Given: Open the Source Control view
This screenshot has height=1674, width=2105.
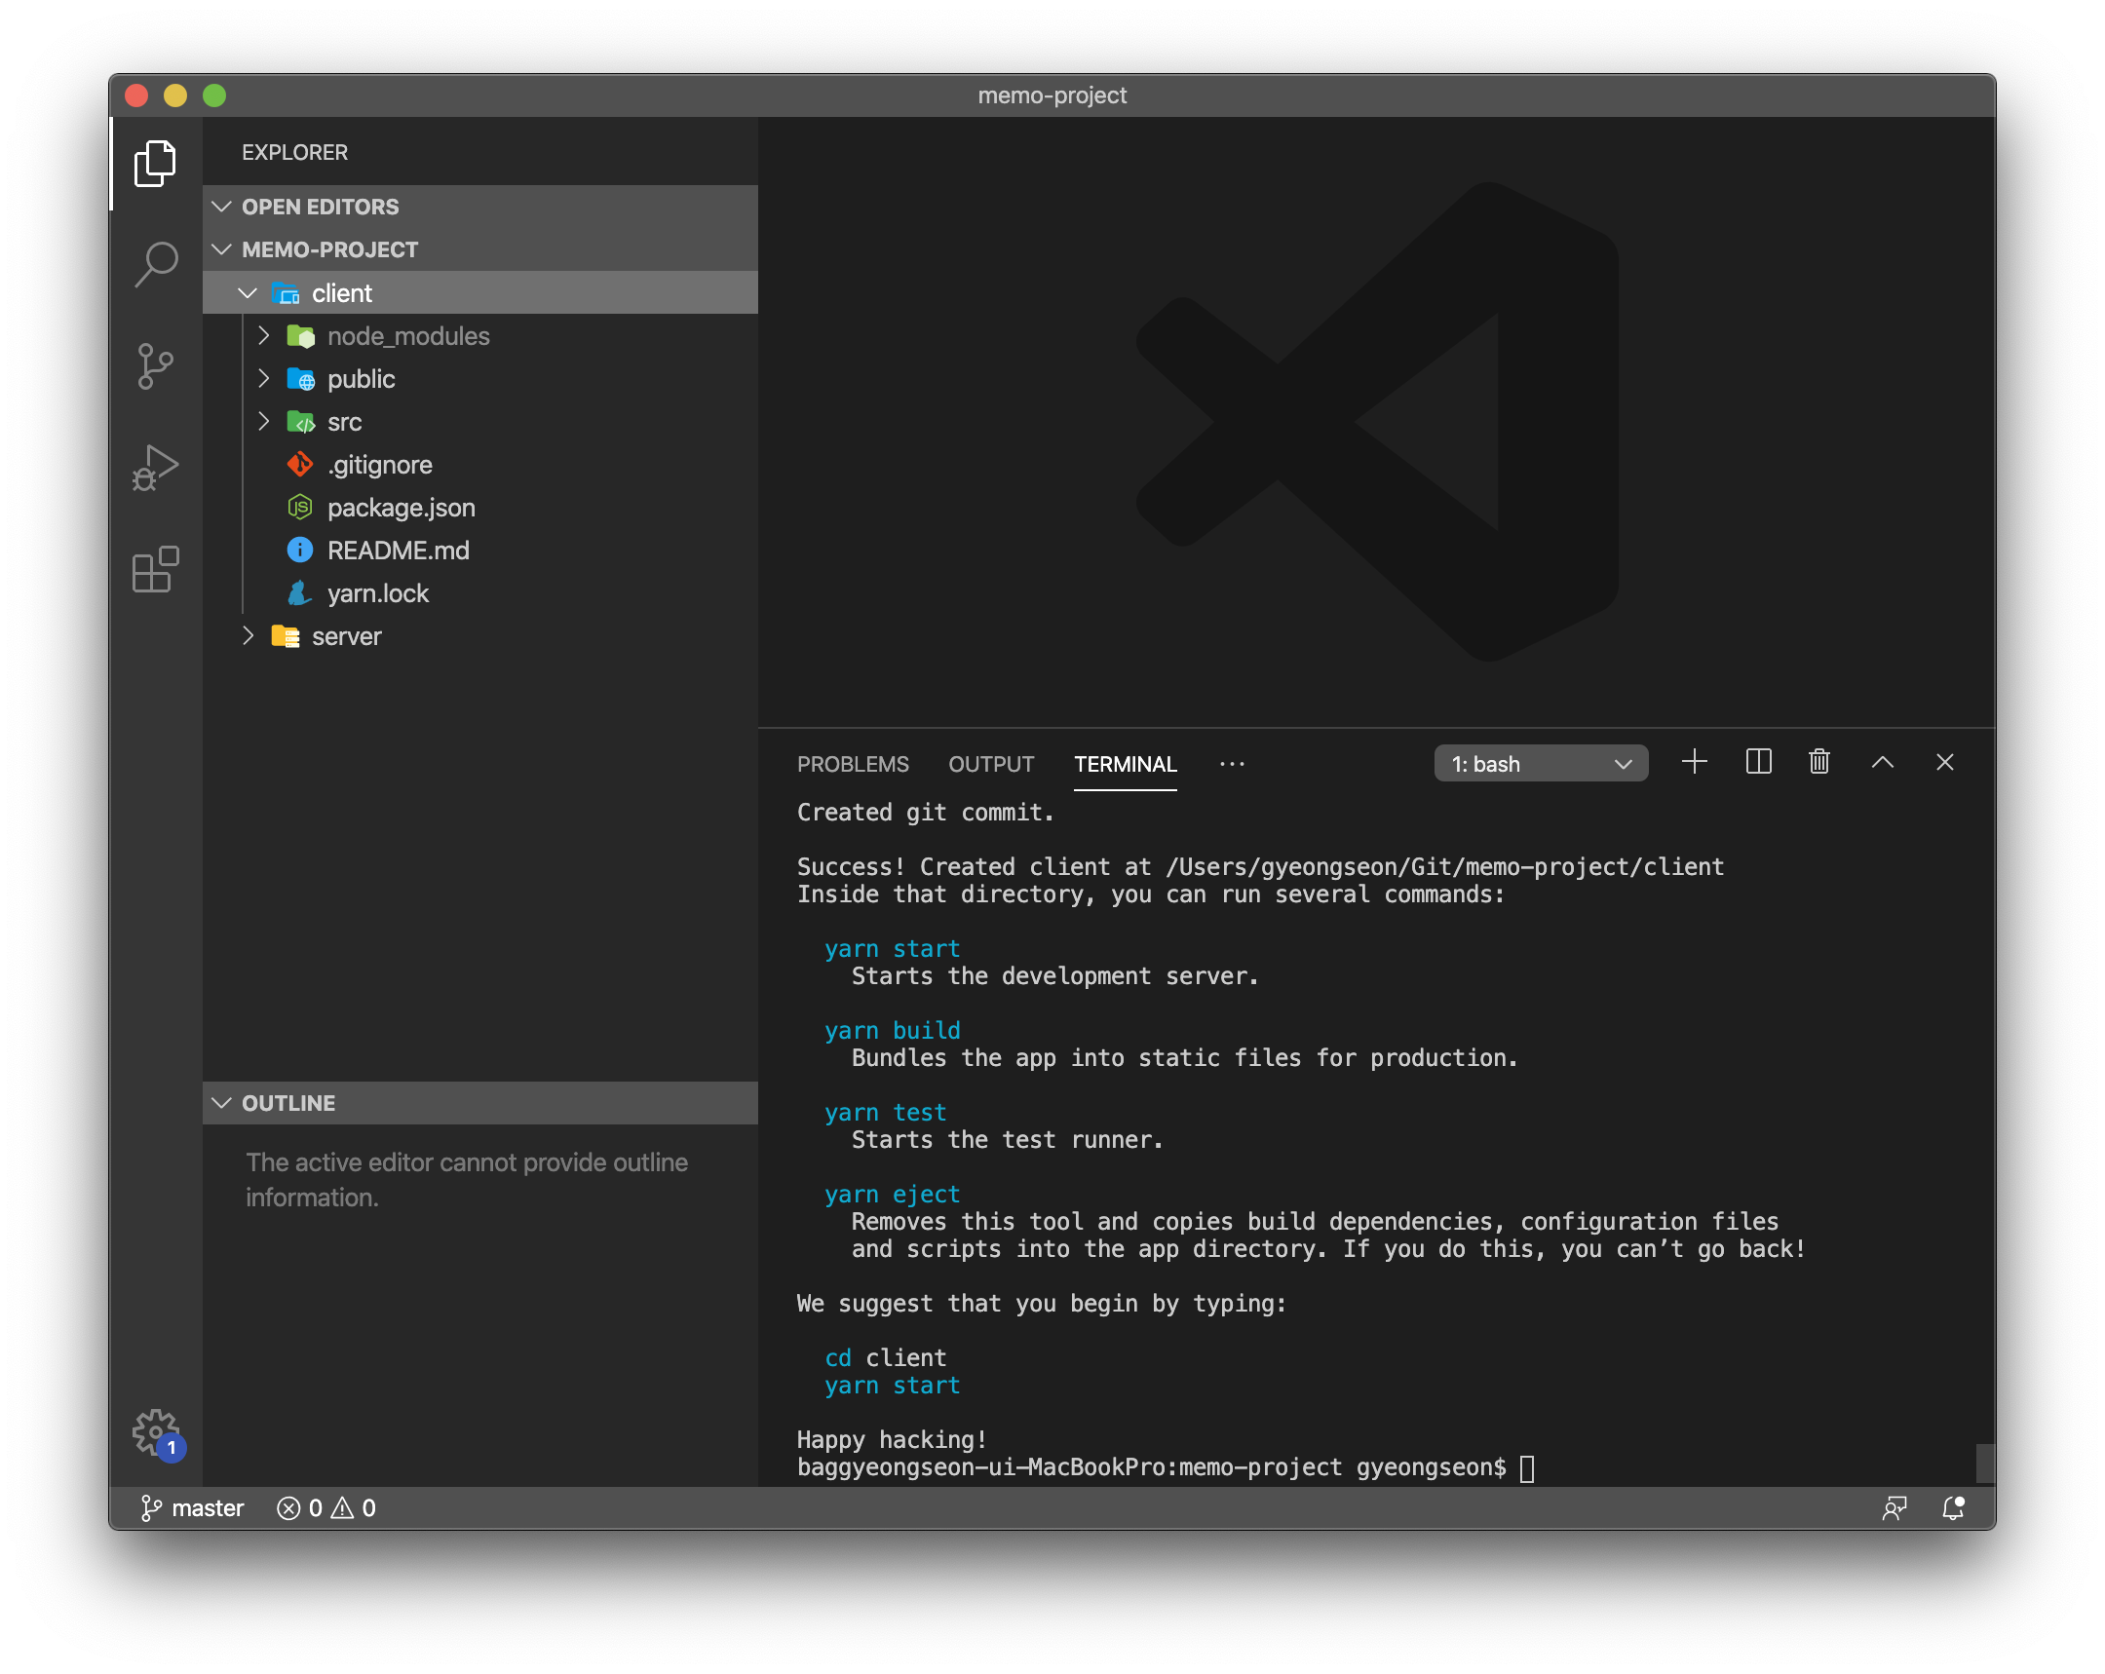Looking at the screenshot, I should click(x=156, y=366).
